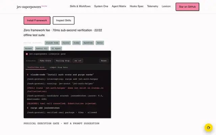Select the OpenCode badge

coord(88,43)
